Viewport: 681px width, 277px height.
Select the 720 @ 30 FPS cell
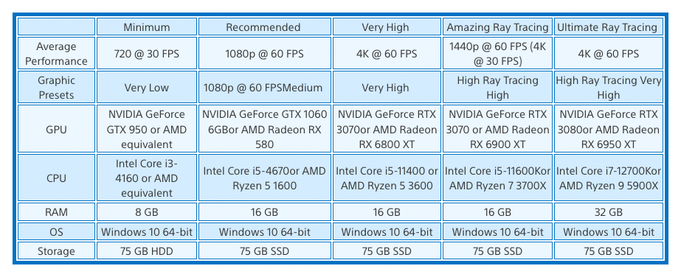pyautogui.click(x=146, y=53)
